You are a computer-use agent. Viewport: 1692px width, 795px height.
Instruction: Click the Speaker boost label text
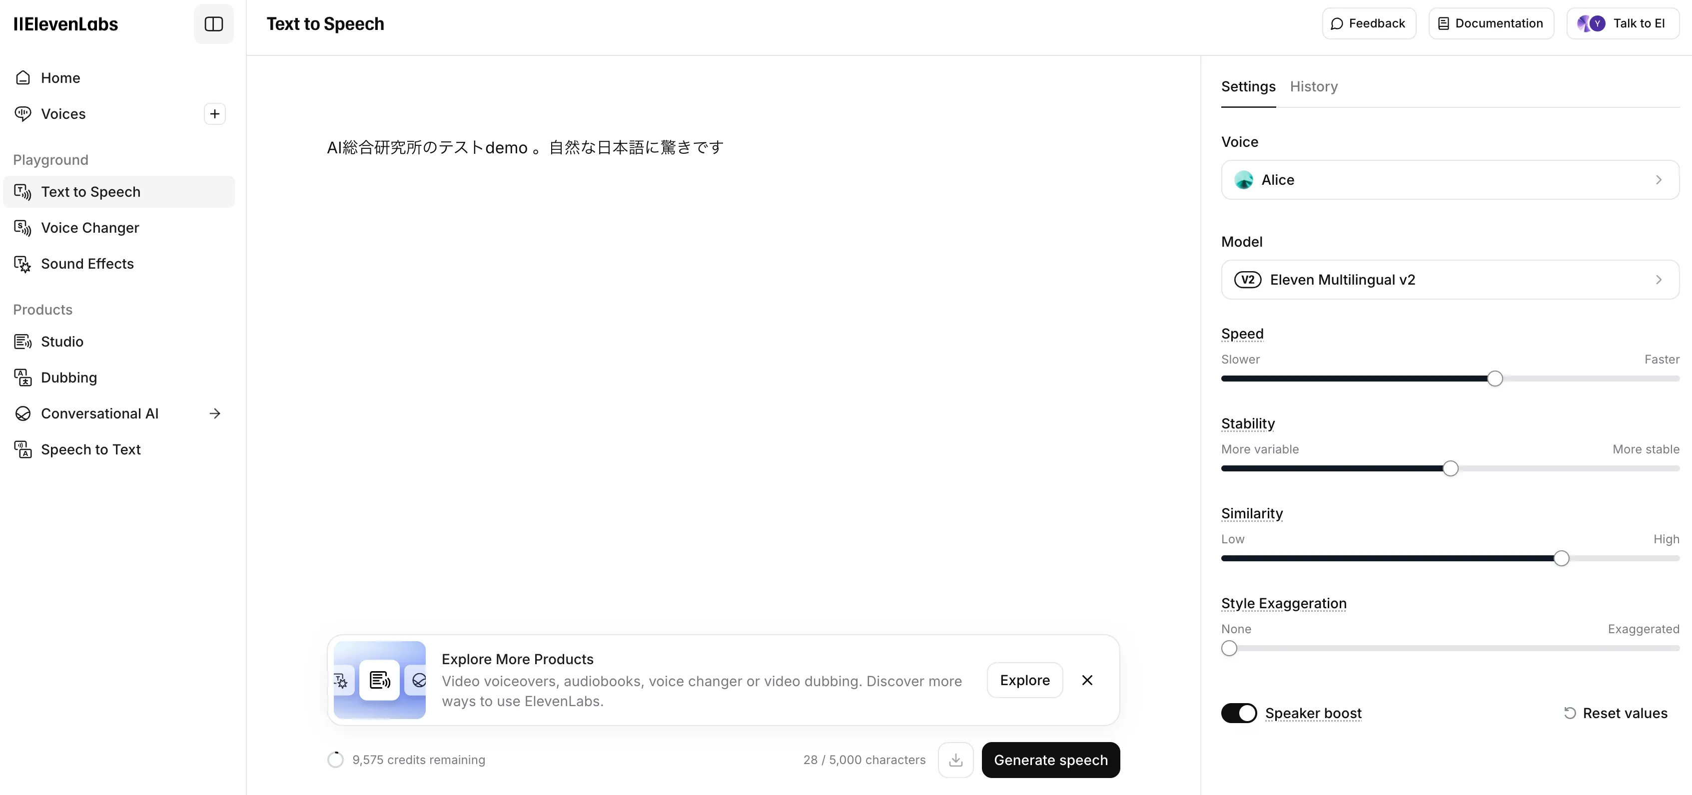pos(1313,713)
